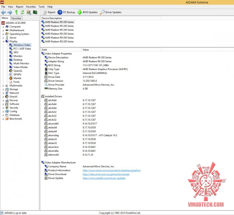Open the Report menu
This screenshot has height=215, width=234.
coord(19,7)
